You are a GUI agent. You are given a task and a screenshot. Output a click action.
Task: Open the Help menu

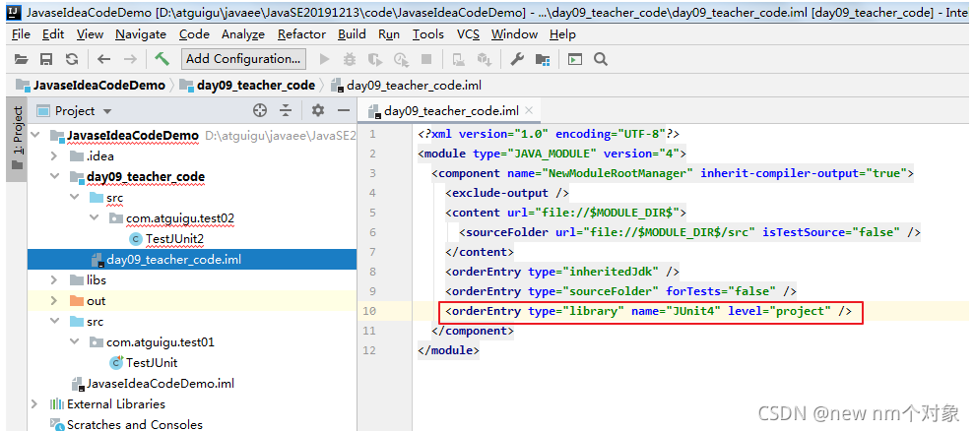click(x=562, y=34)
